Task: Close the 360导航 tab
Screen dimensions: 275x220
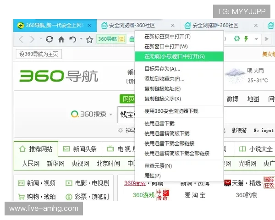Action: click(x=89, y=26)
